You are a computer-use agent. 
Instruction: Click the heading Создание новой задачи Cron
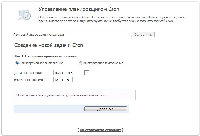pyautogui.click(x=49, y=45)
